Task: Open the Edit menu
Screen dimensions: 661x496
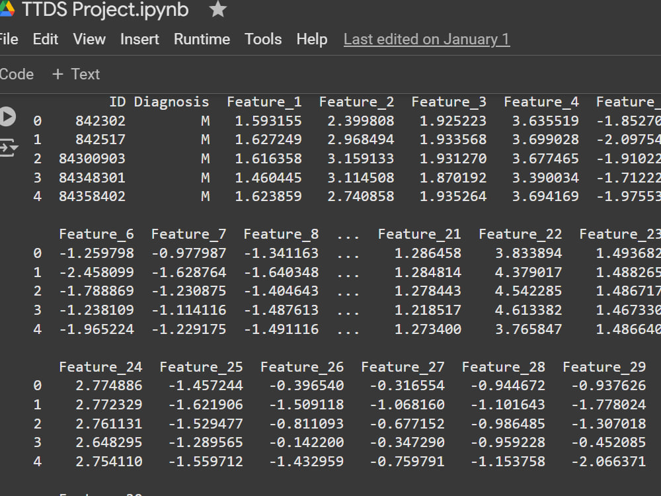Action: [x=45, y=40]
